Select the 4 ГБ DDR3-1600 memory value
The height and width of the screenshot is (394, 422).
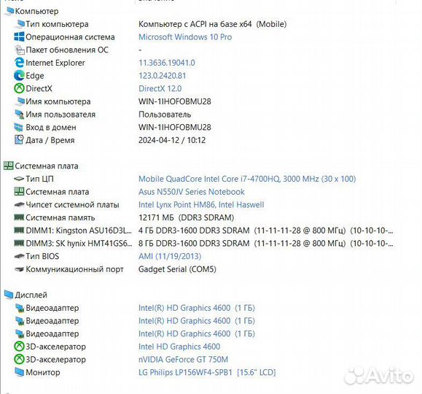click(265, 231)
